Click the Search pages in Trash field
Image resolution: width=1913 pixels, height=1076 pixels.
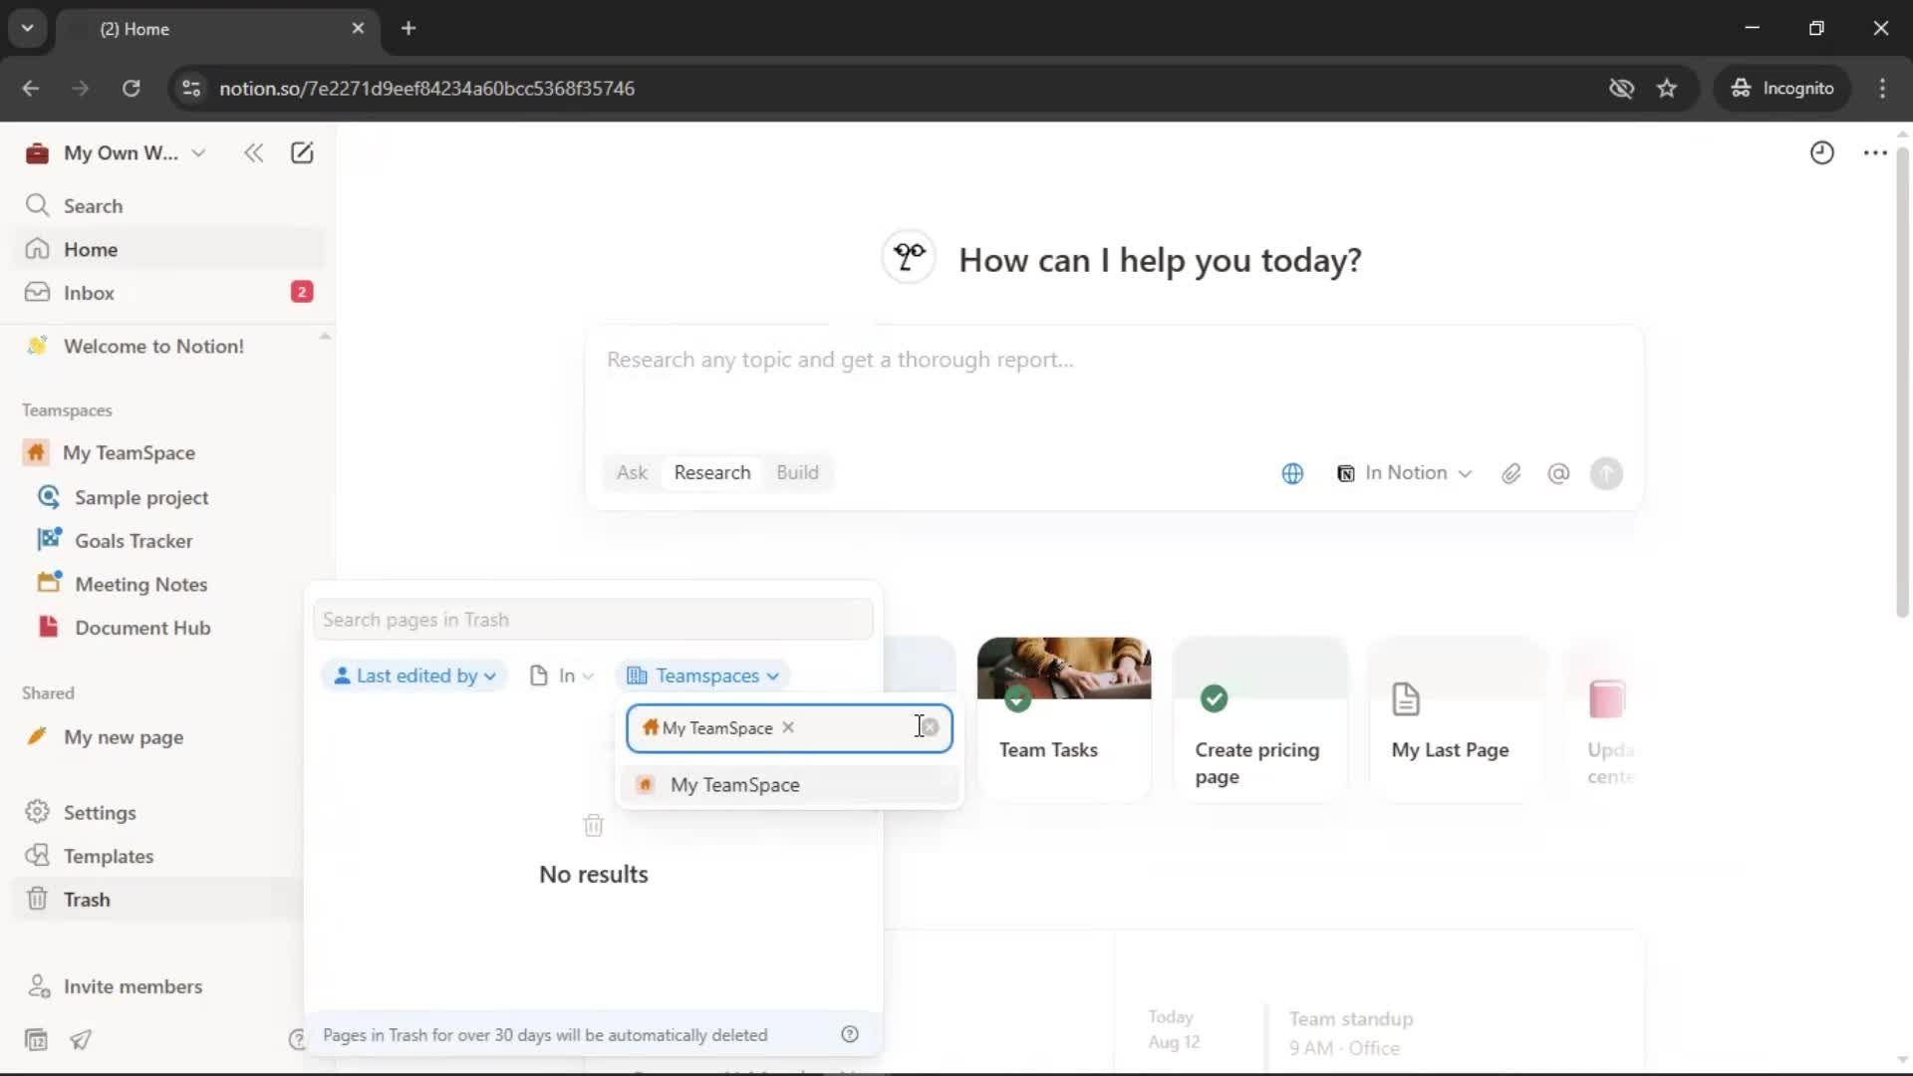click(593, 620)
